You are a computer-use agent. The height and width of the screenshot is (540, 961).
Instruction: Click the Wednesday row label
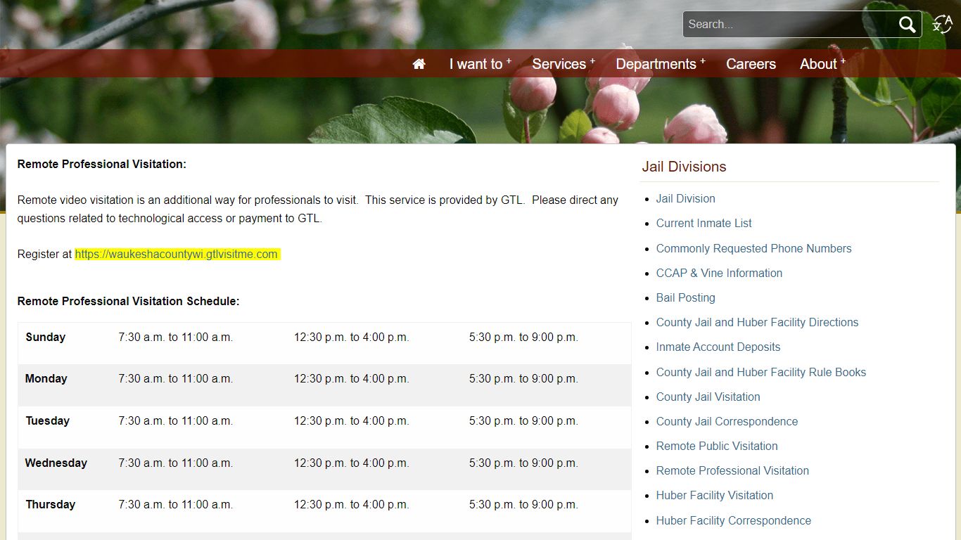click(x=56, y=463)
